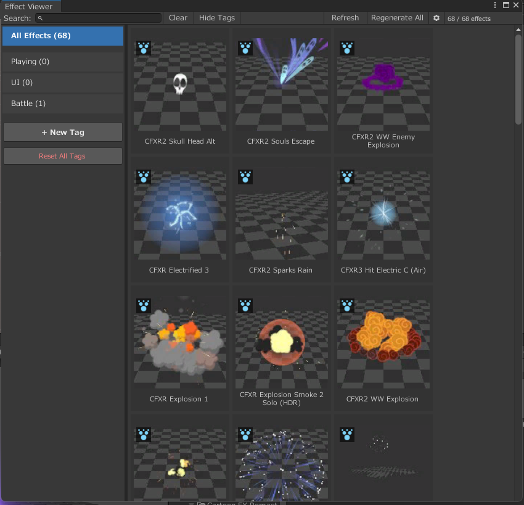Click the Refresh button
The image size is (524, 505).
tap(345, 18)
